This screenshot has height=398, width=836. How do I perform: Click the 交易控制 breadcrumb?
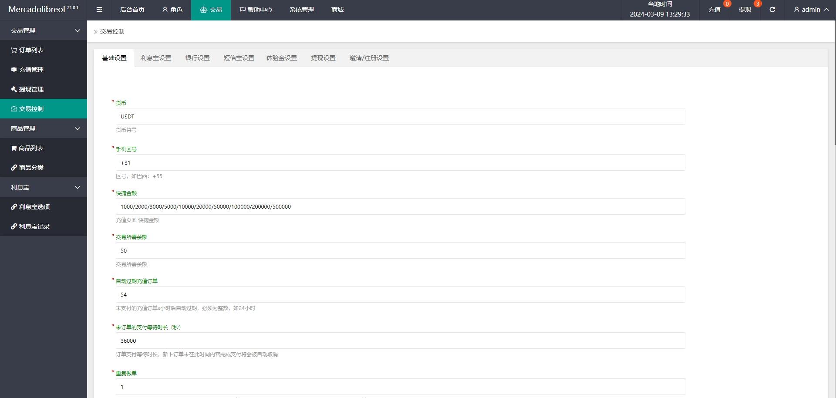click(x=112, y=31)
